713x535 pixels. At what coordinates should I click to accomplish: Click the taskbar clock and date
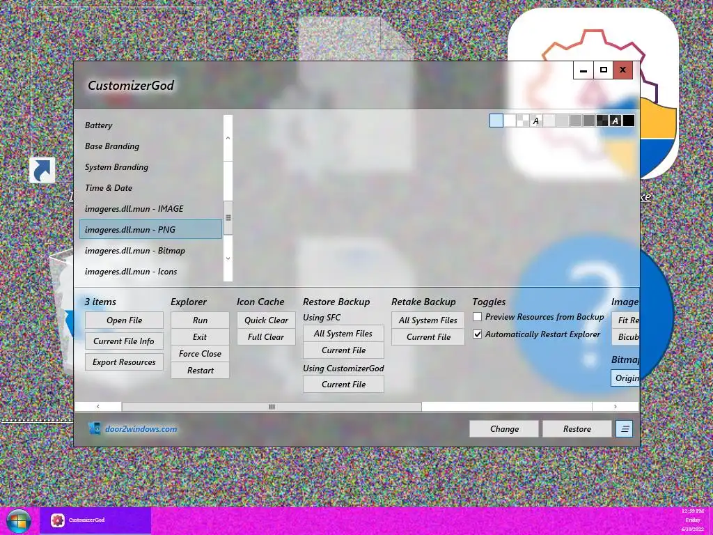pos(693,520)
